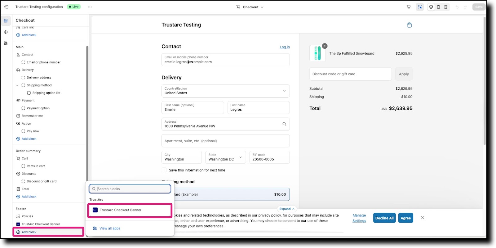Select the Standard shipping option row

232,194
